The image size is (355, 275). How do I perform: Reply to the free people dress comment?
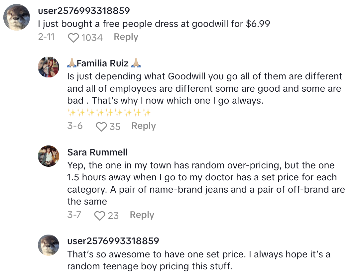click(x=126, y=37)
